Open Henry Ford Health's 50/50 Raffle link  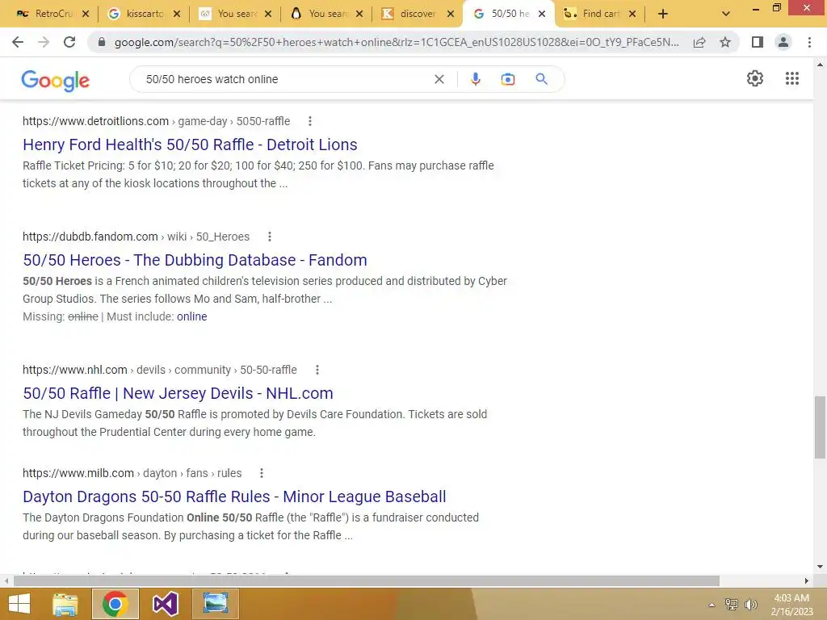190,145
